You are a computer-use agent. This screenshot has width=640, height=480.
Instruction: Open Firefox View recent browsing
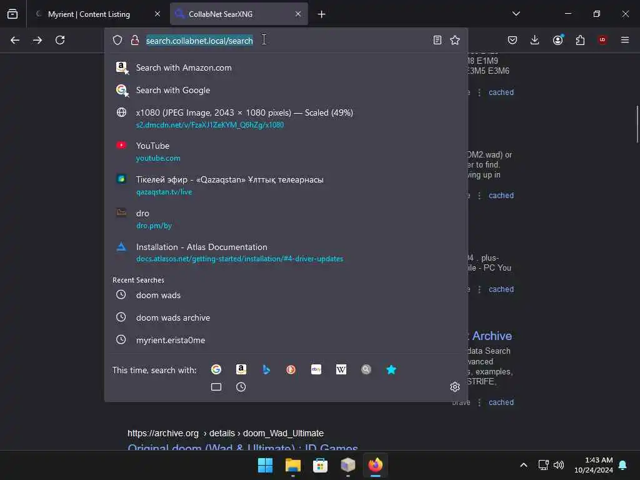(x=12, y=14)
